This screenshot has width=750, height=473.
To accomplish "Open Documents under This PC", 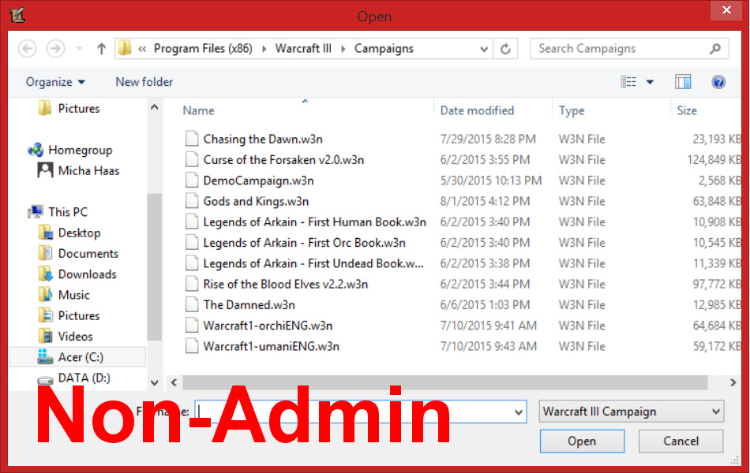I will [x=88, y=254].
